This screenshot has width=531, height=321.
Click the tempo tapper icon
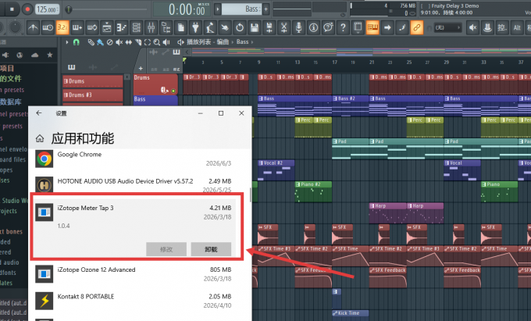tap(210, 28)
